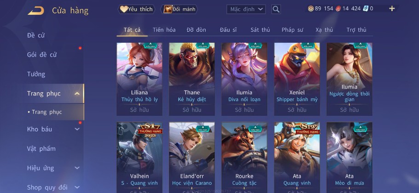Click the red ruby currency icon
419x193 pixels.
tap(339, 9)
